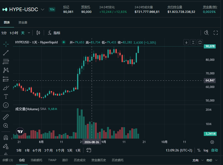Click the down-arrow chart control button

186,42
